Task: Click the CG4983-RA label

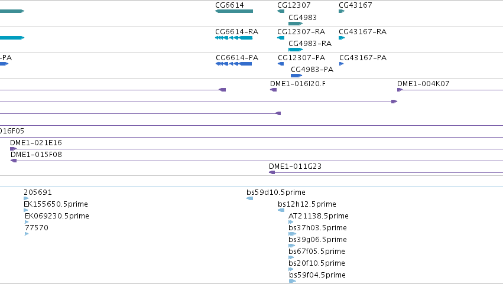Action: pyautogui.click(x=310, y=43)
